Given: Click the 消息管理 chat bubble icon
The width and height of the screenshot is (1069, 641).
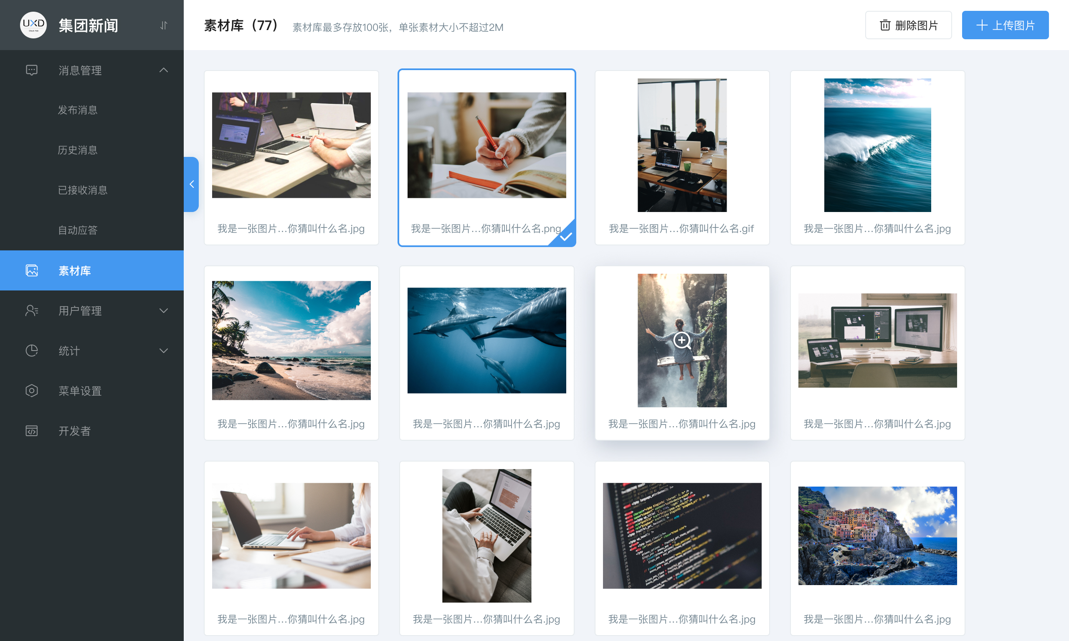Looking at the screenshot, I should [x=32, y=70].
